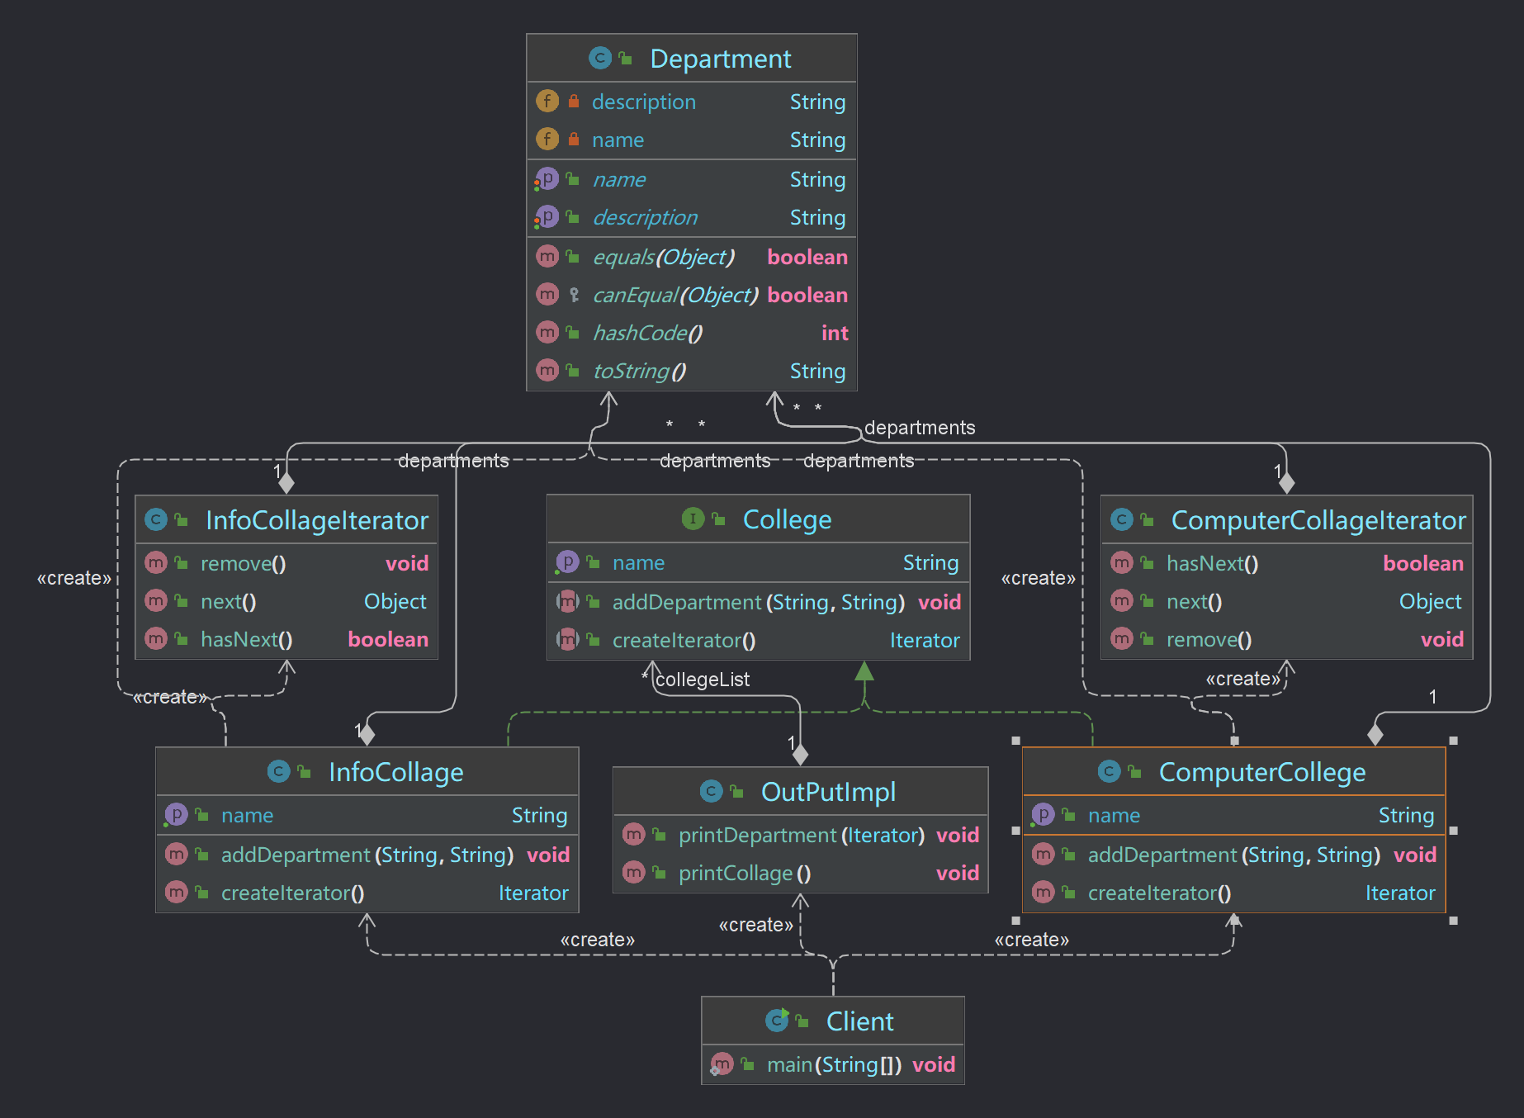Select the ComputerCollageIterator node title
Viewport: 1524px width, 1118px height.
click(1318, 520)
